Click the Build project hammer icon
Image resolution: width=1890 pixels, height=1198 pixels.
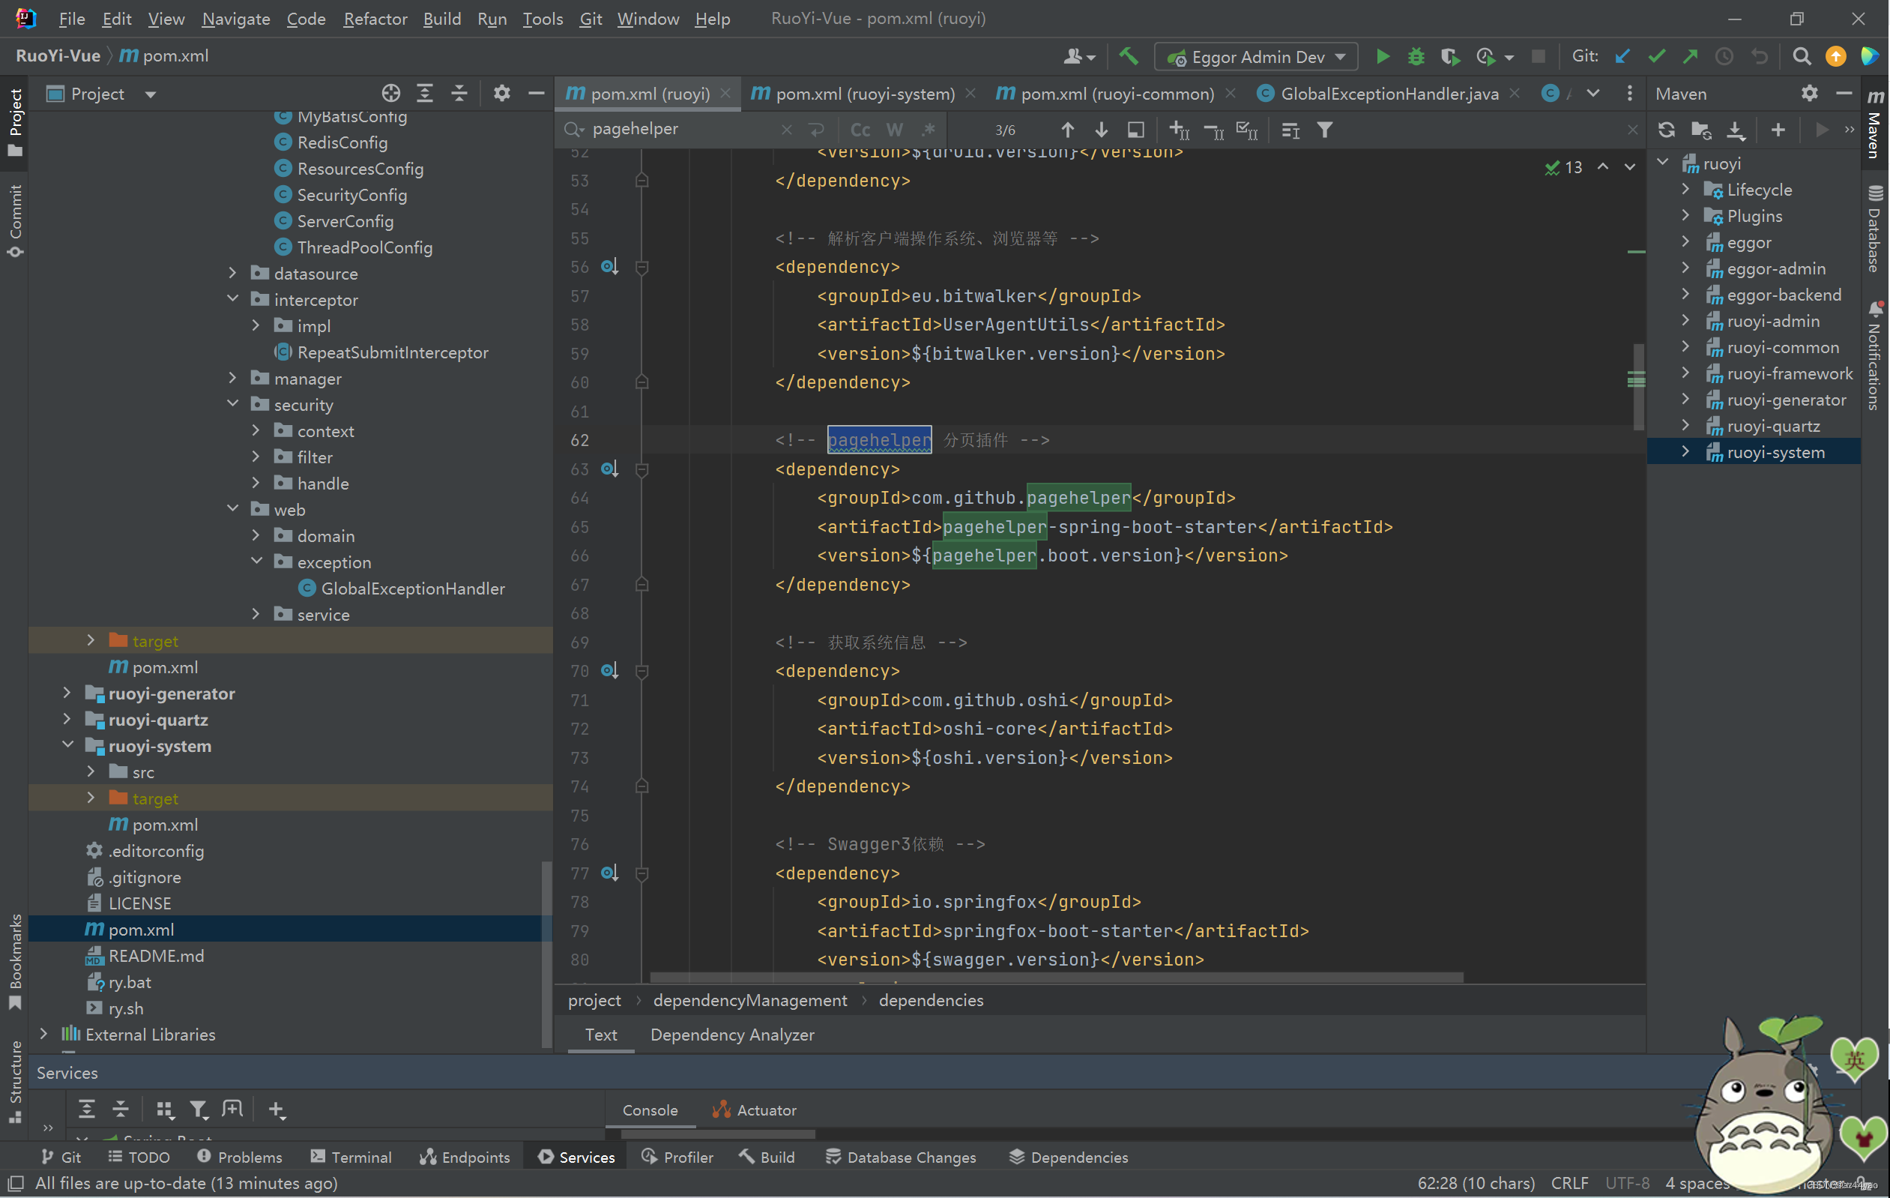coord(1129,56)
